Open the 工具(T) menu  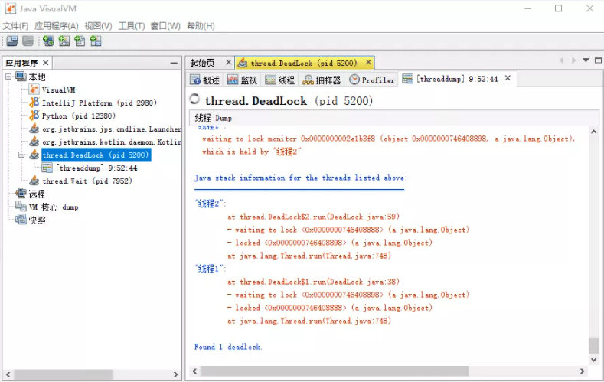tap(132, 26)
